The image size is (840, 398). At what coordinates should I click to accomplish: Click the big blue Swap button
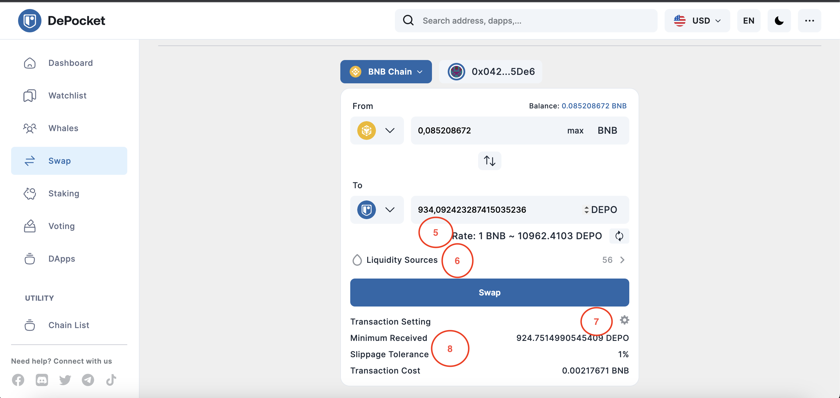[x=489, y=292]
